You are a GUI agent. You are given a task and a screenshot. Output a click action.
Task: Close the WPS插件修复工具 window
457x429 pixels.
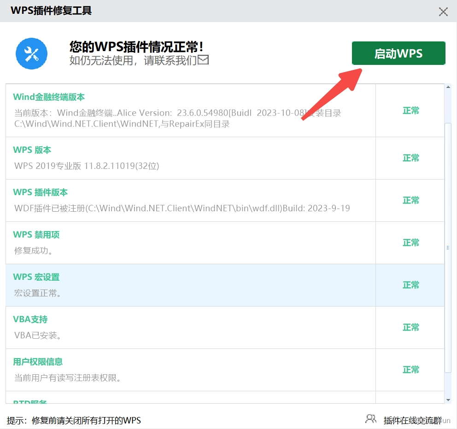(x=443, y=12)
